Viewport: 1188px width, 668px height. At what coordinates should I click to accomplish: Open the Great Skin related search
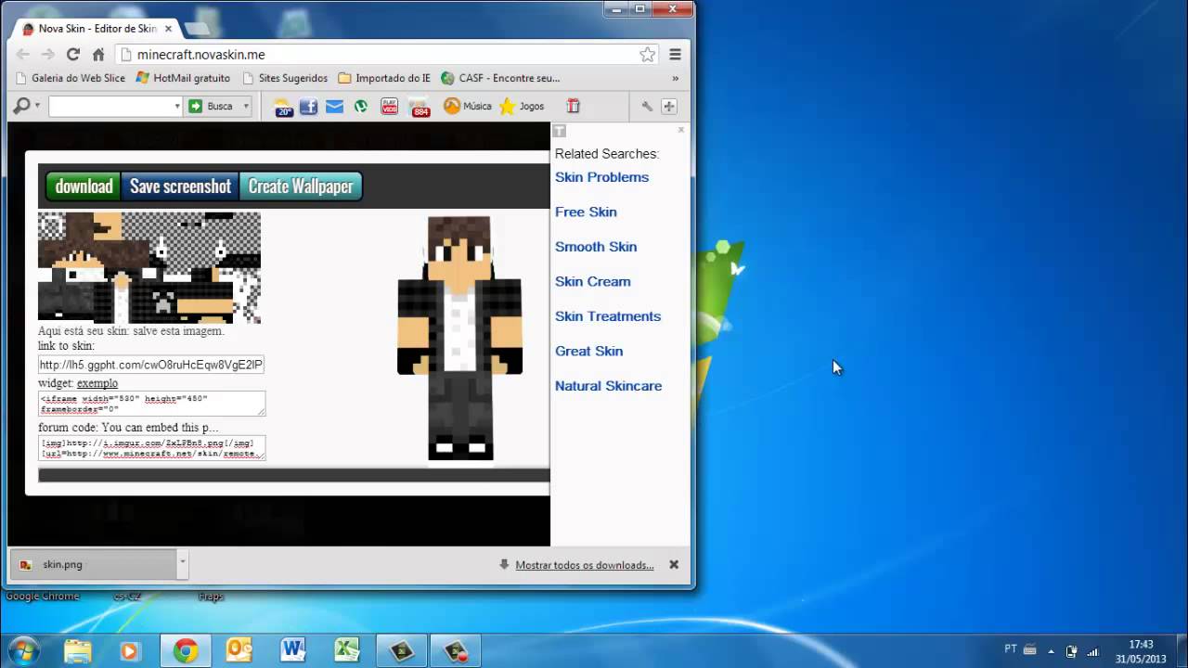(x=588, y=352)
